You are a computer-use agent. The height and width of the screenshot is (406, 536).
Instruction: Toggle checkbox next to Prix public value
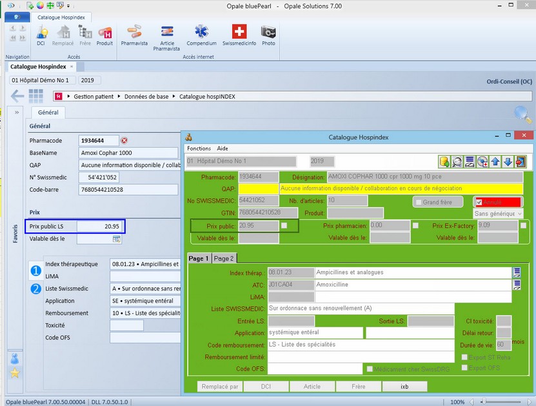pos(284,226)
